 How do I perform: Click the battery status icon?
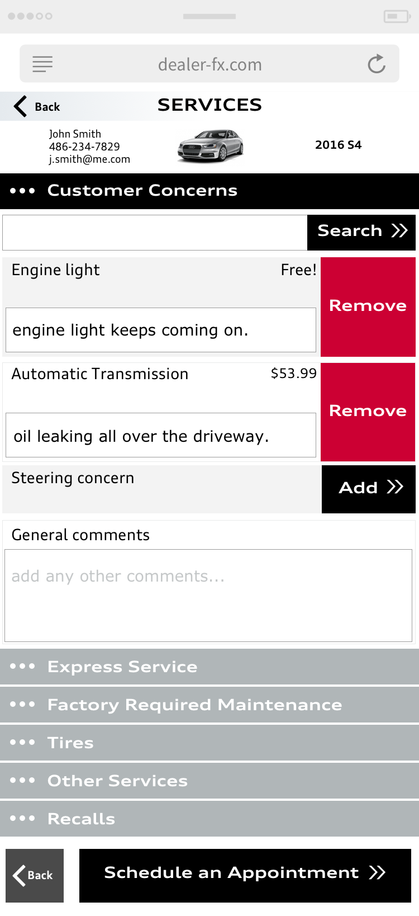point(397,16)
